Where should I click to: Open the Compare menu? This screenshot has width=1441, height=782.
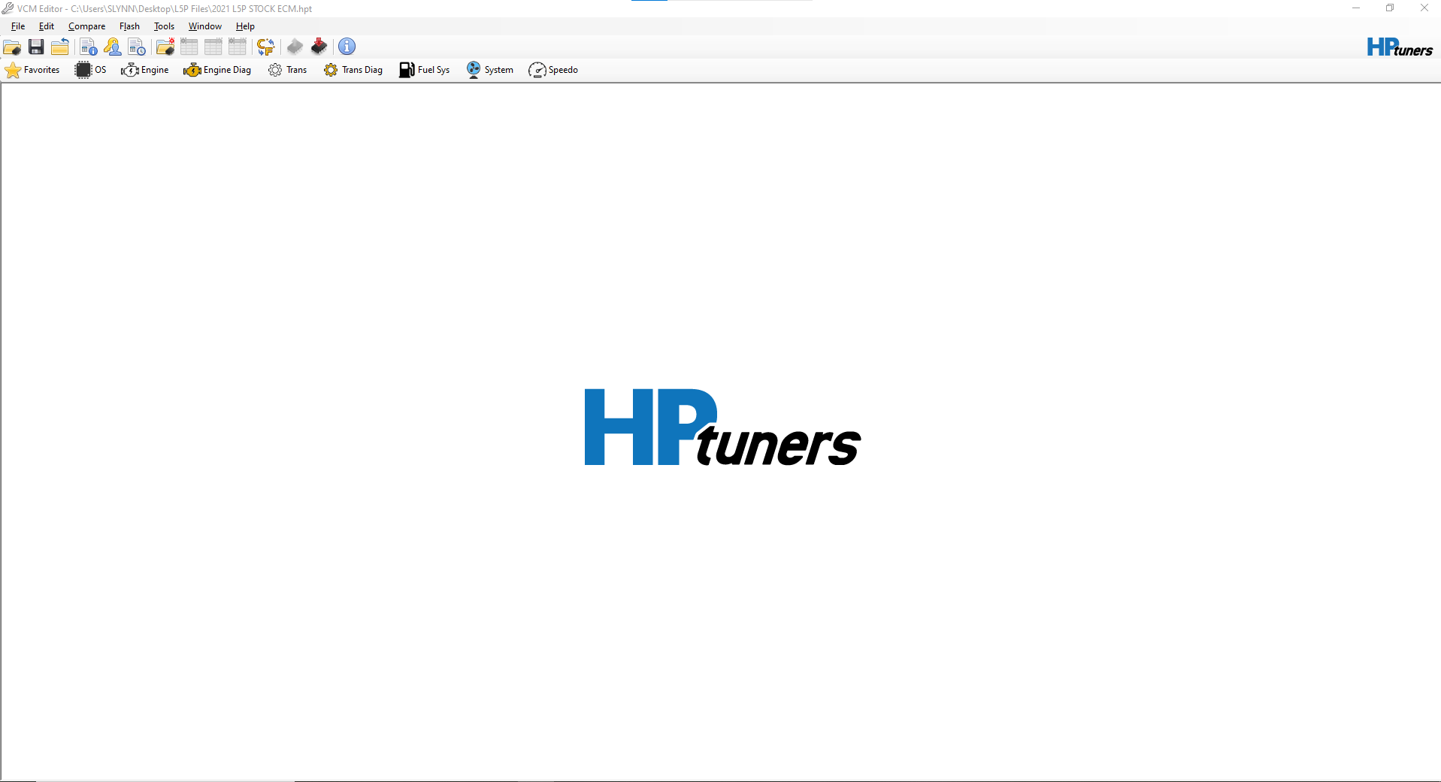point(86,26)
